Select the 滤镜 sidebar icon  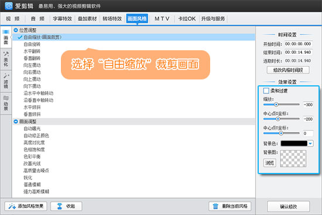pos(6,81)
